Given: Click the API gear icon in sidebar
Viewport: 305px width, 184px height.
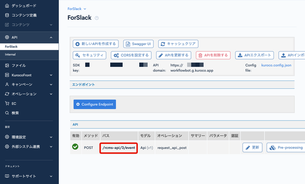Looking at the screenshot, I should click(x=7, y=37).
